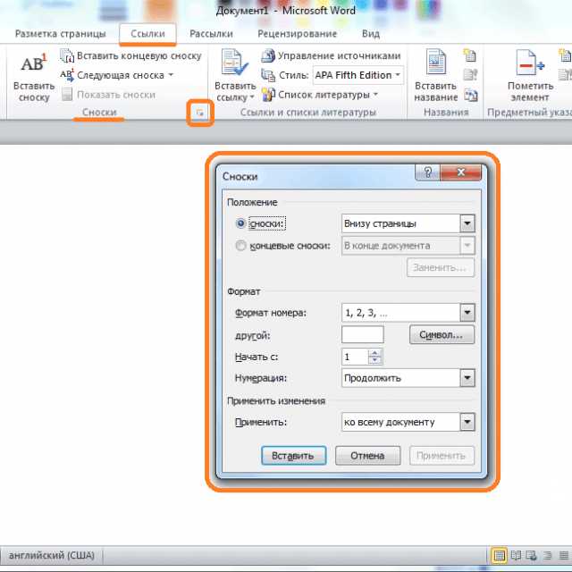Open the Формат номера dropdown
This screenshot has height=572, width=572.
[467, 313]
